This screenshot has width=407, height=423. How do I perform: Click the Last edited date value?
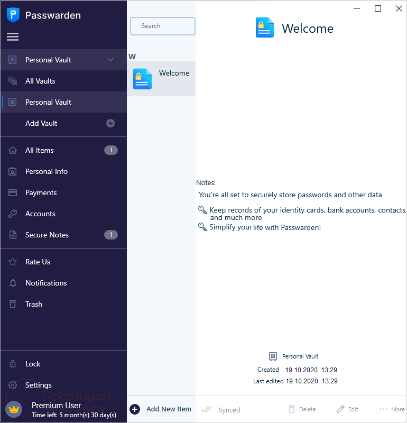(x=311, y=381)
